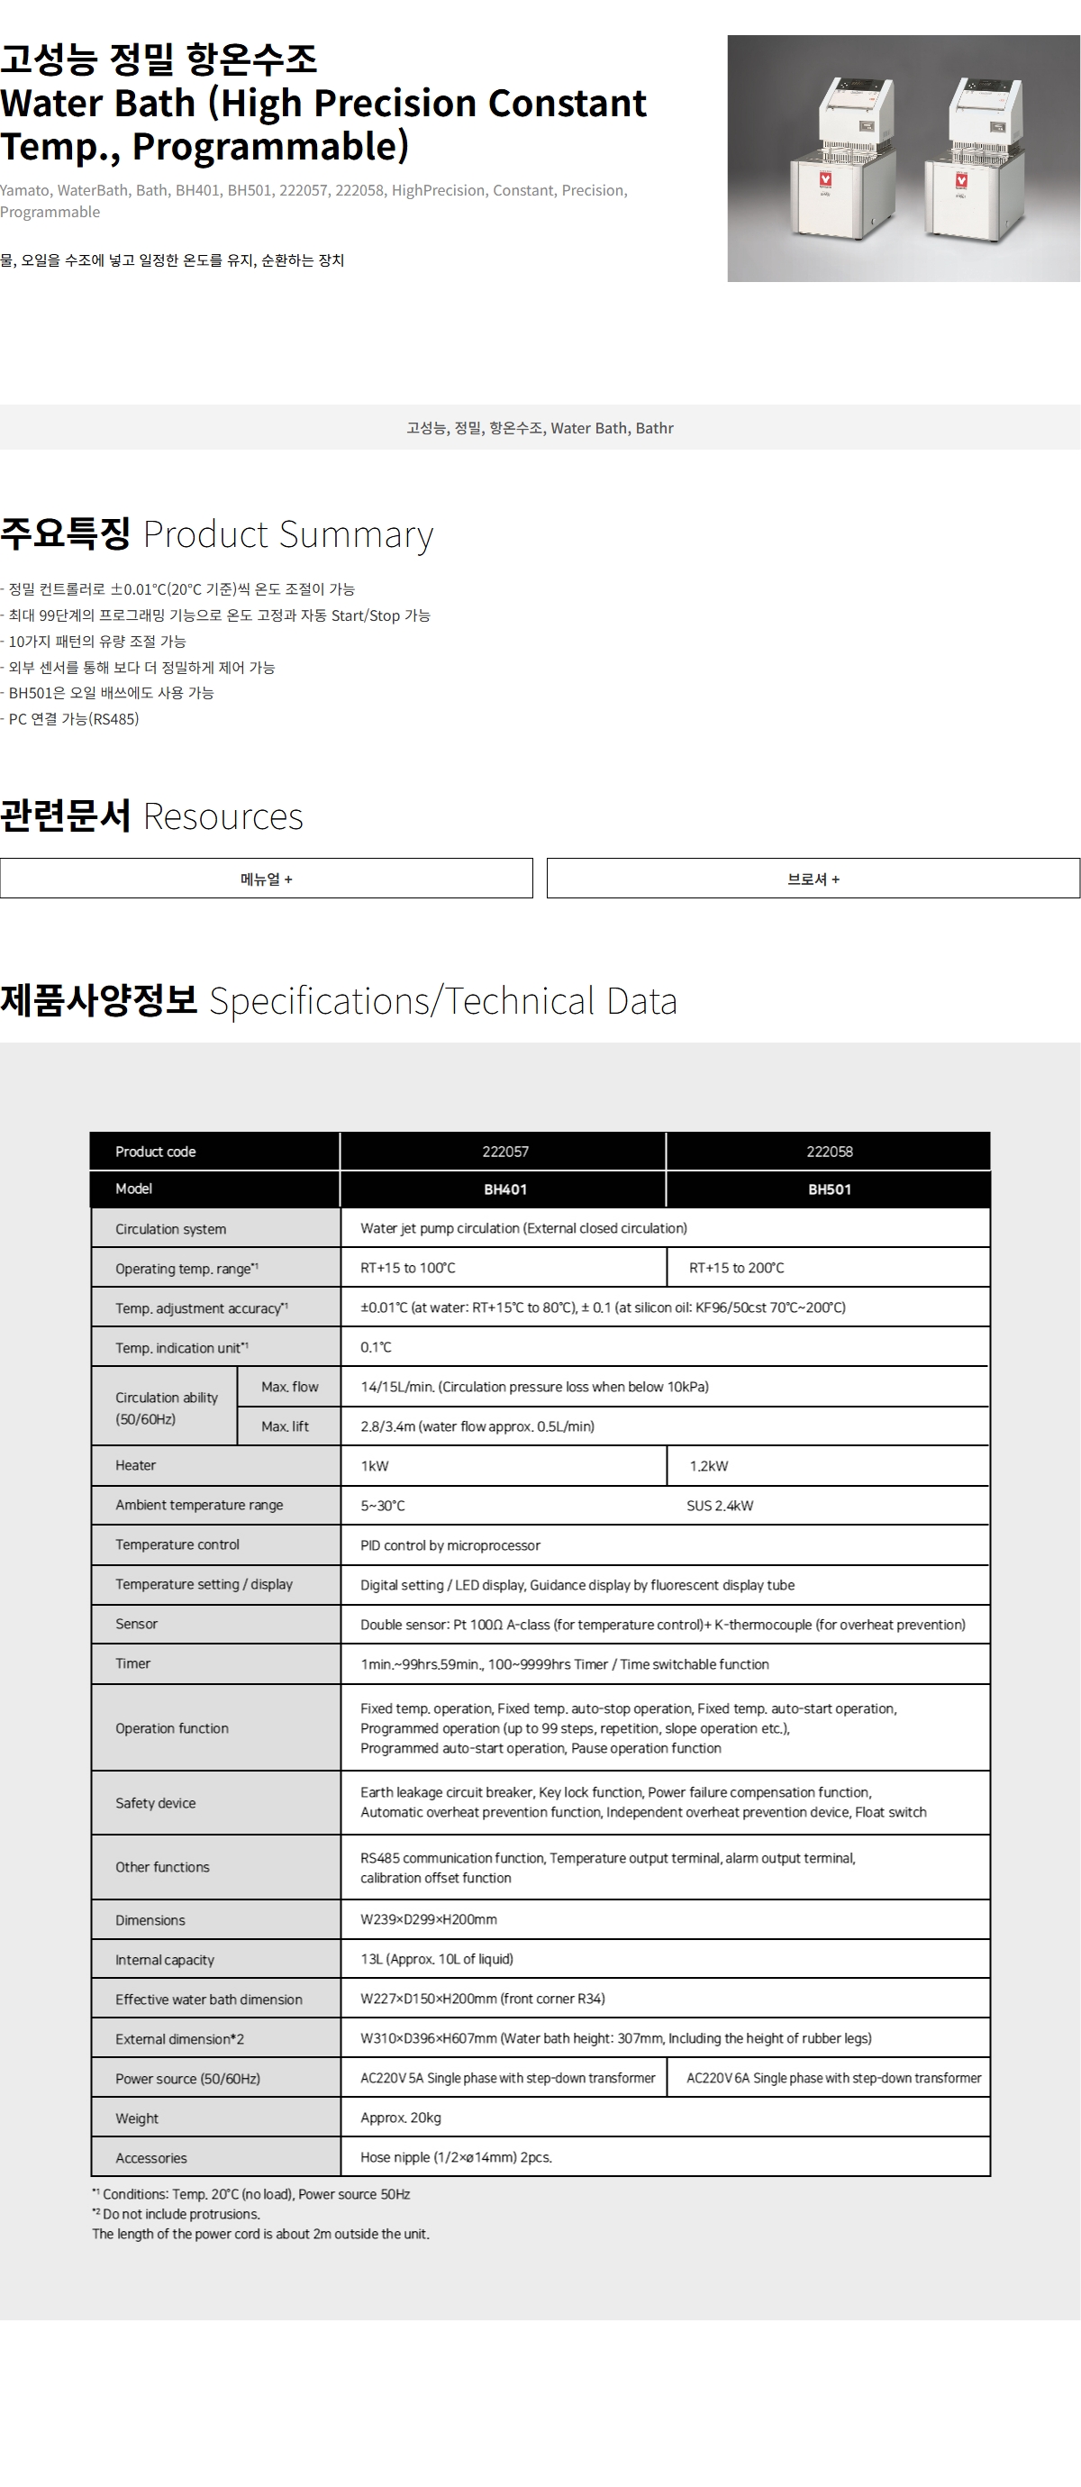The height and width of the screenshot is (2487, 1081).
Task: Click the PID control by microprocessor cell
Action: pos(450,1544)
